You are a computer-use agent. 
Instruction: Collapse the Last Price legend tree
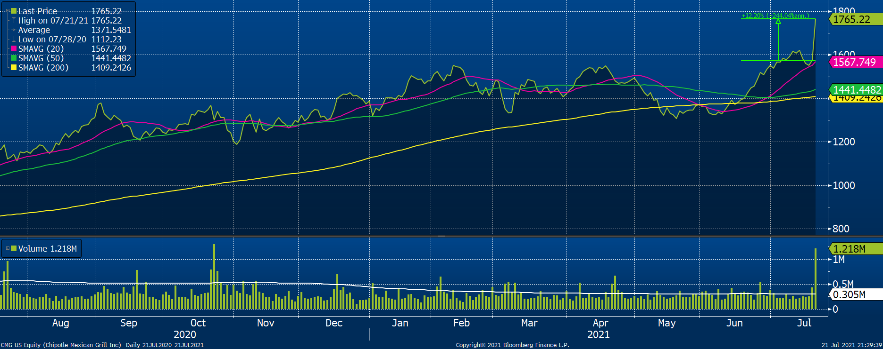(x=8, y=11)
